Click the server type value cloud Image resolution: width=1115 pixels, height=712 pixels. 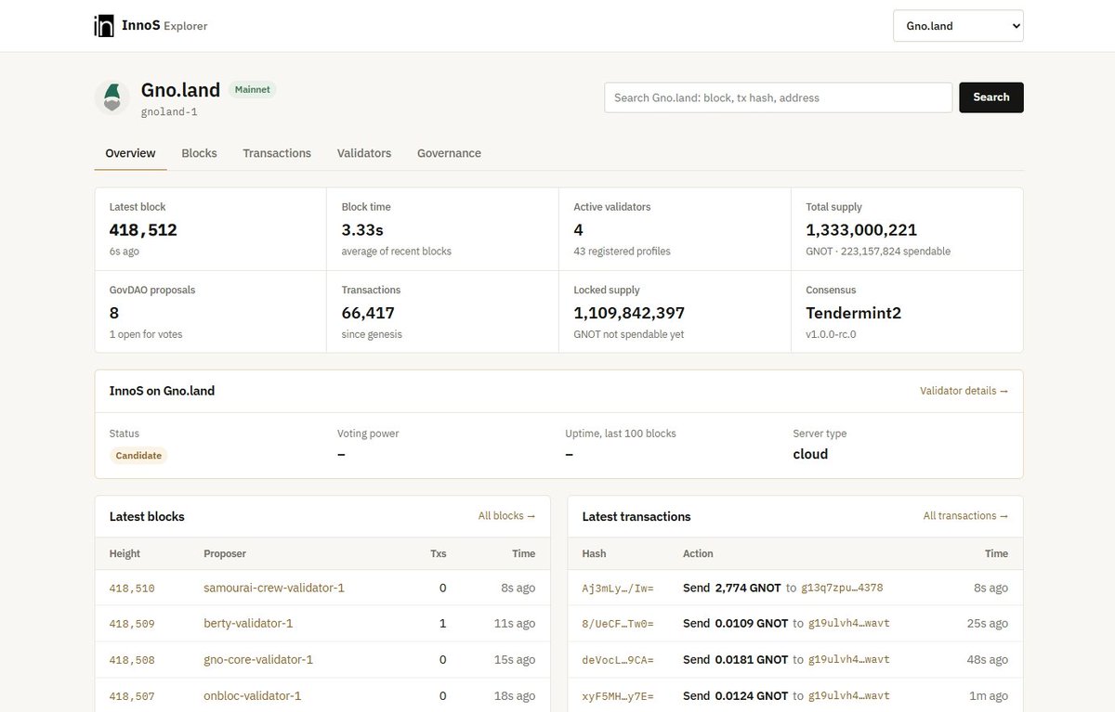[810, 454]
